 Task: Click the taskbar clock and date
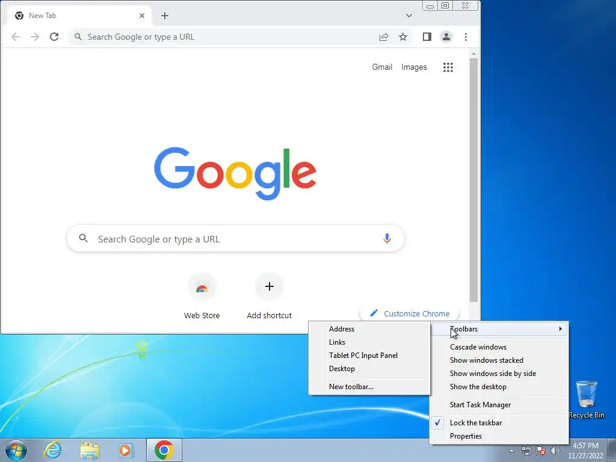point(586,451)
